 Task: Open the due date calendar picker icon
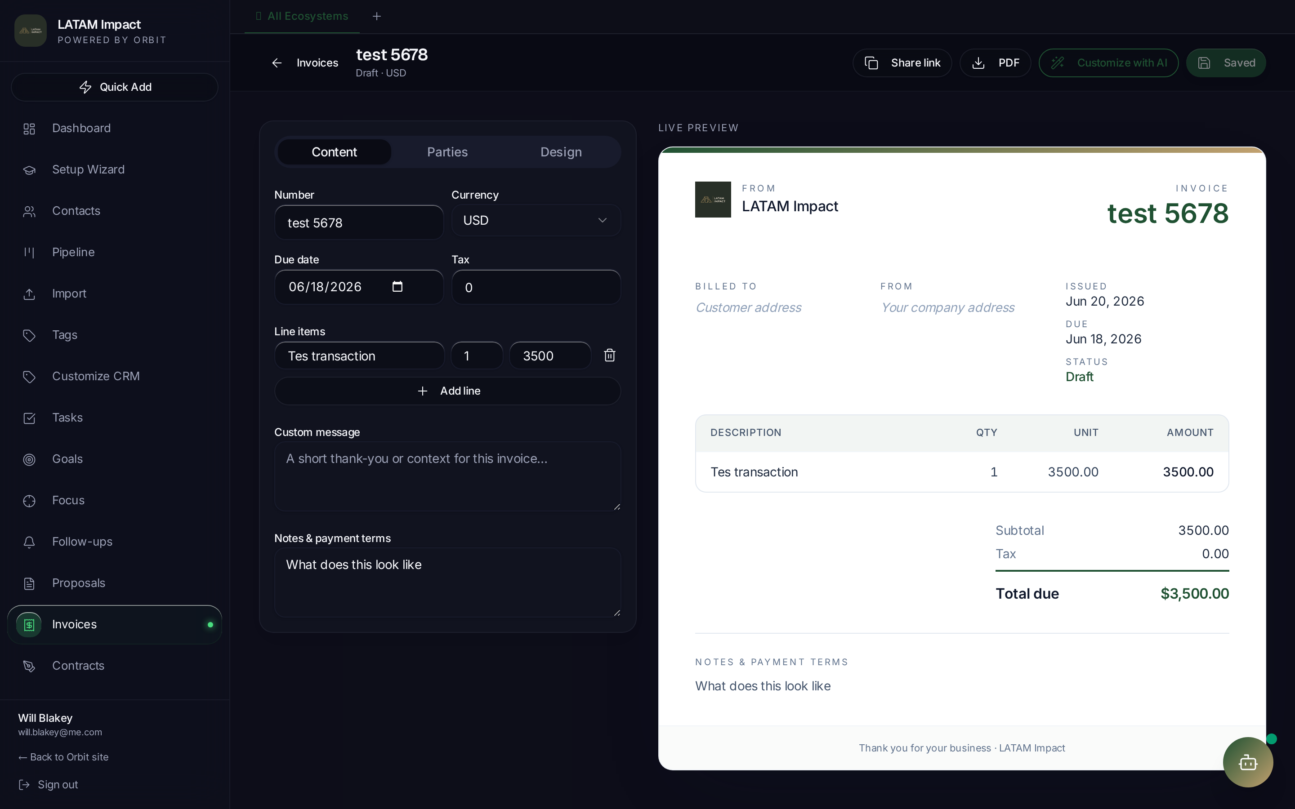[x=397, y=287]
